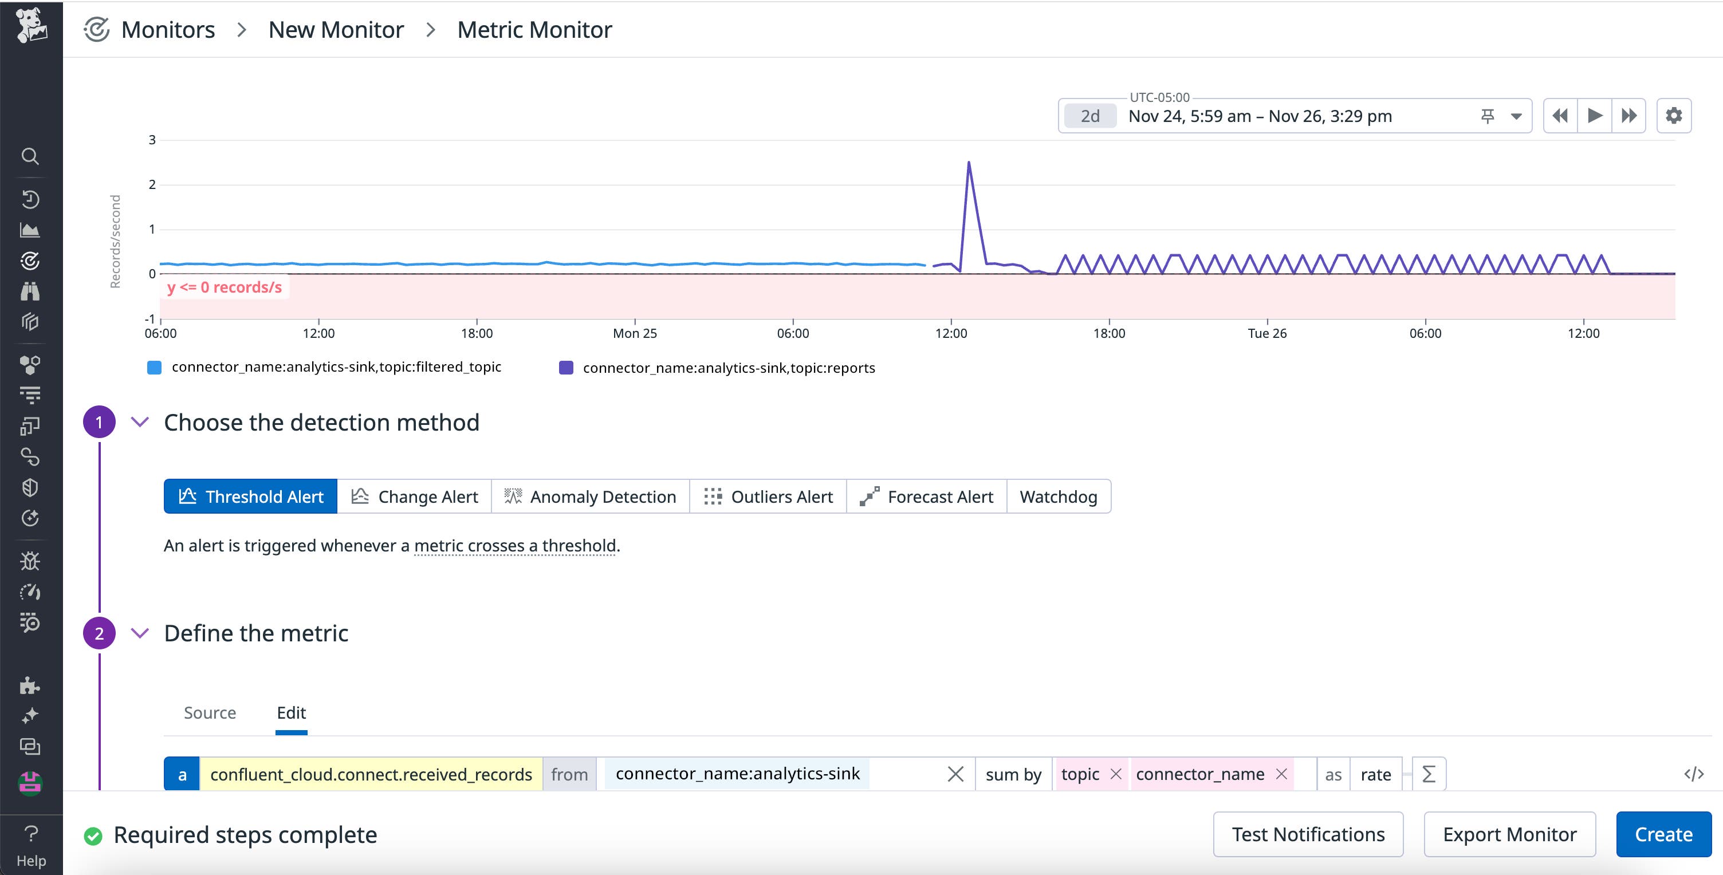Navigate to New Monitor breadcrumb
1723x875 pixels.
(x=336, y=29)
